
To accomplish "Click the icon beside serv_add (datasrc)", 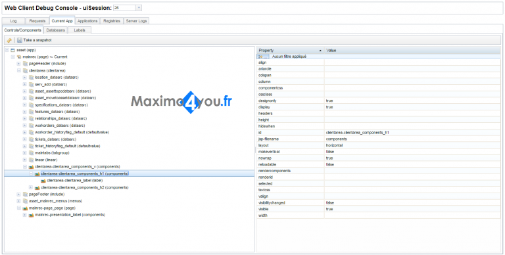I will (32, 84).
